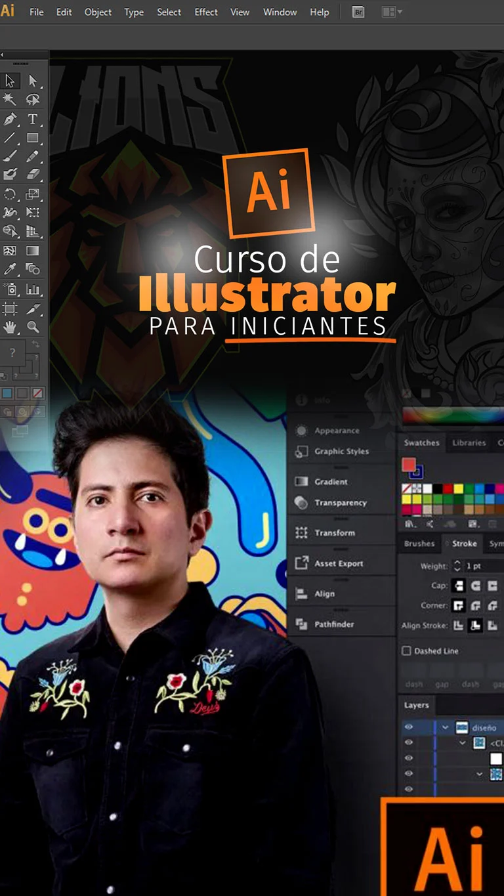Enable the Dashed Line checkbox

pos(406,651)
